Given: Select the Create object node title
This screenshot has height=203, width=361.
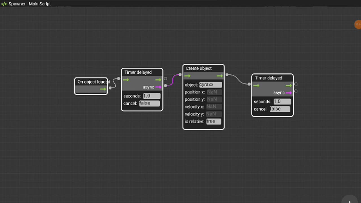Looking at the screenshot, I should pyautogui.click(x=199, y=69).
